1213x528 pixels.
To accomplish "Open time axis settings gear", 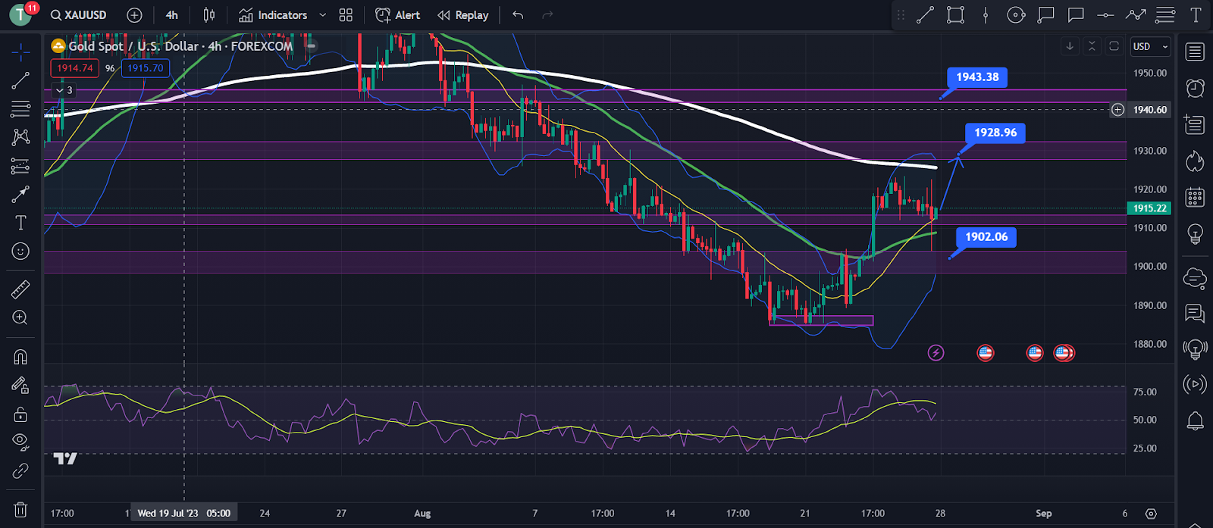I will click(1151, 514).
